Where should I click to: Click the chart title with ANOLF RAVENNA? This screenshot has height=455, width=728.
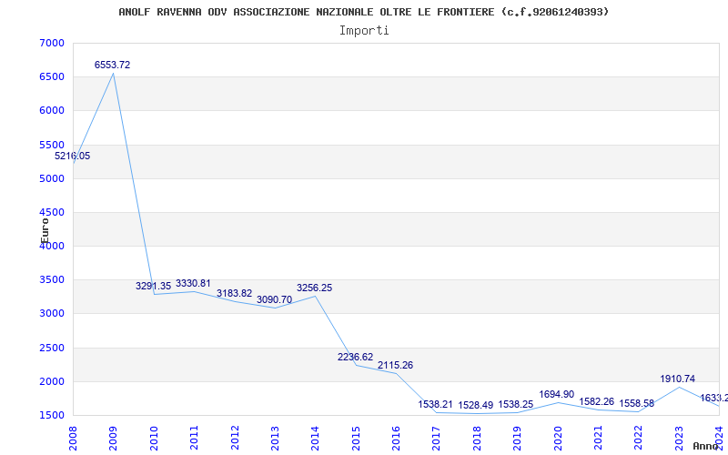tap(364, 12)
